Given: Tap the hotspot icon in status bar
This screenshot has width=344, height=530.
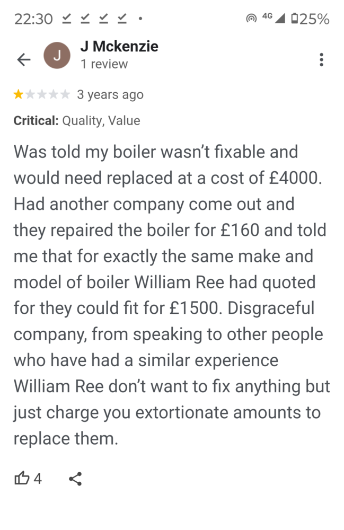Looking at the screenshot, I should [251, 20].
